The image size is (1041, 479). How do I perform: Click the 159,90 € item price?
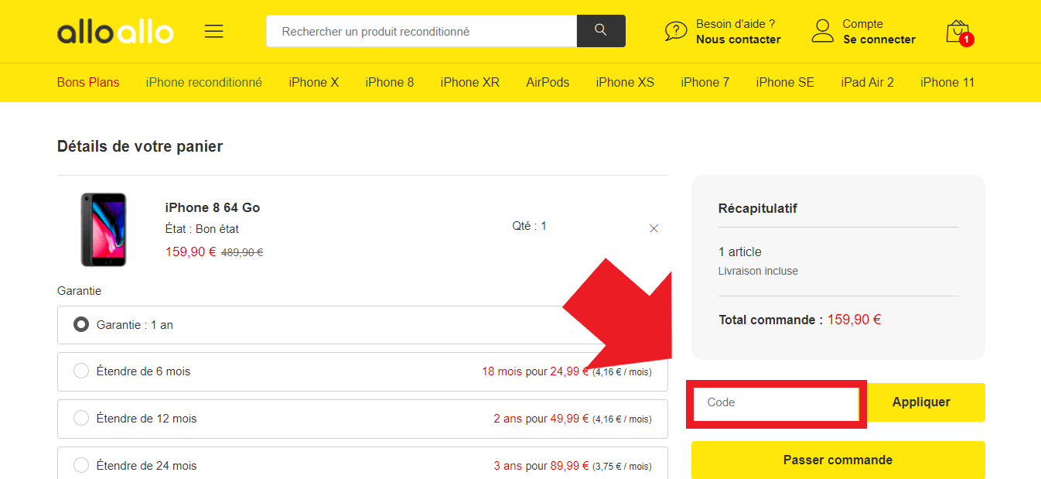(x=191, y=251)
